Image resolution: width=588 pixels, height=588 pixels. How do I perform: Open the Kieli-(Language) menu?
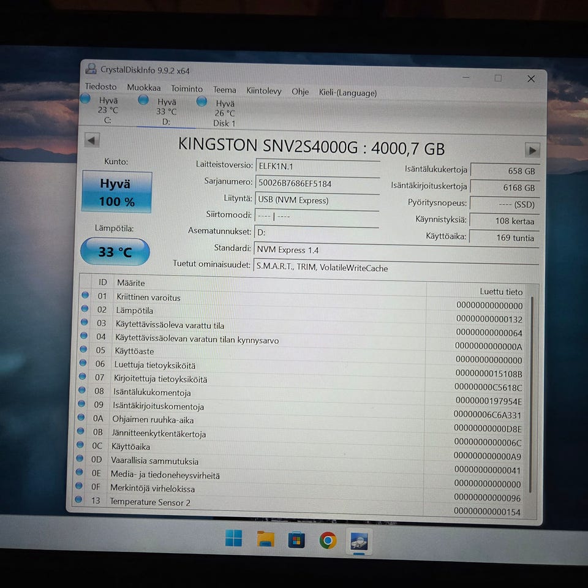point(348,93)
